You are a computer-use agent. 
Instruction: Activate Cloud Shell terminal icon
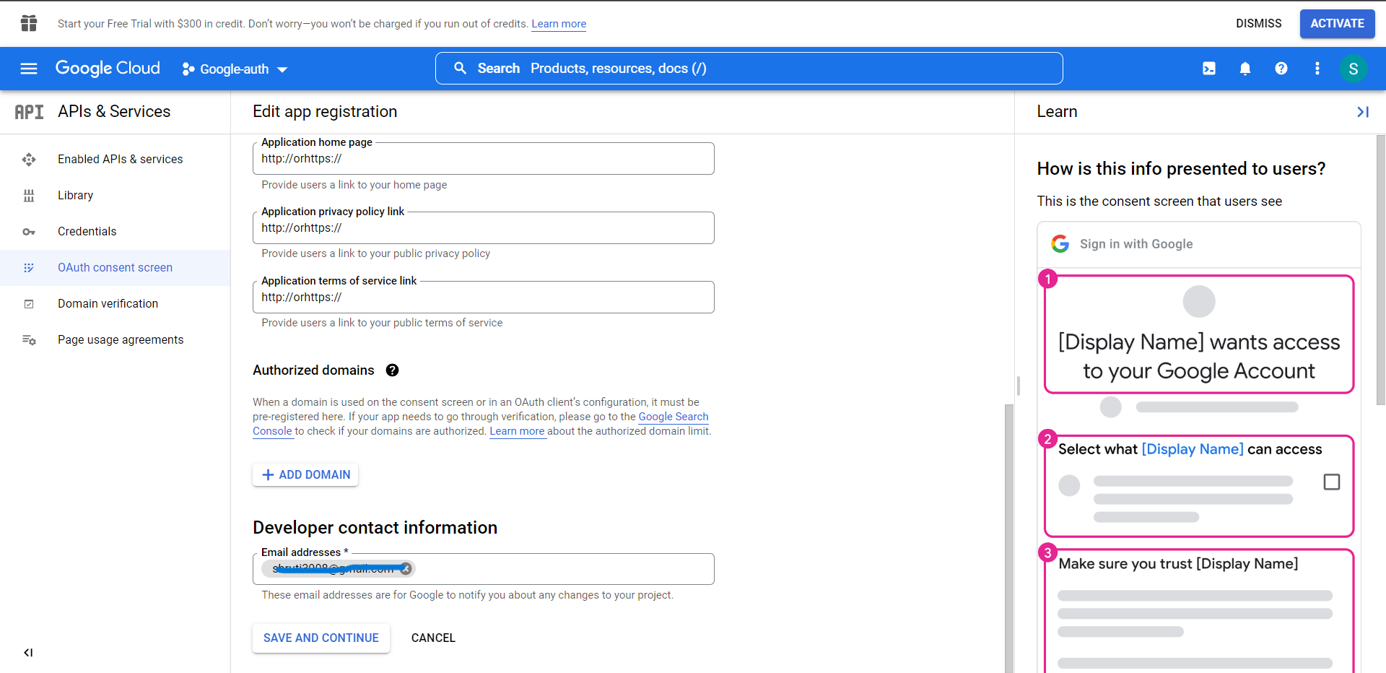[x=1208, y=69]
